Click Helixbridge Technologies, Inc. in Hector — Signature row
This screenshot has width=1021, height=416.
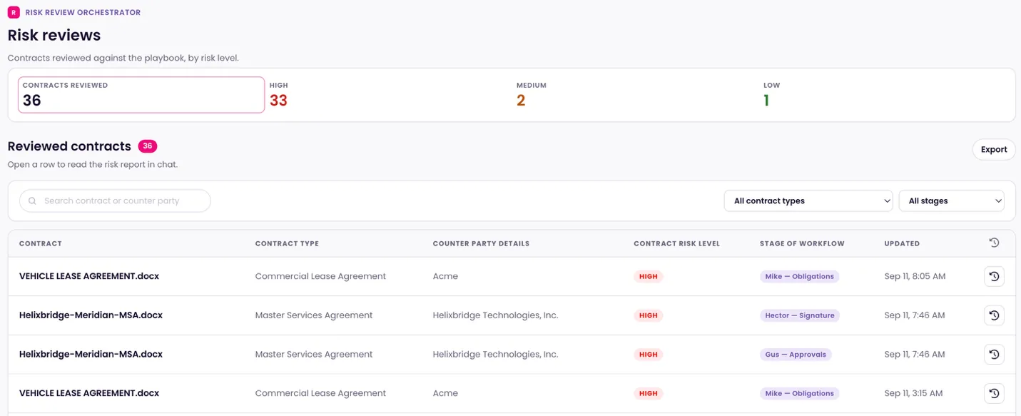coord(495,315)
